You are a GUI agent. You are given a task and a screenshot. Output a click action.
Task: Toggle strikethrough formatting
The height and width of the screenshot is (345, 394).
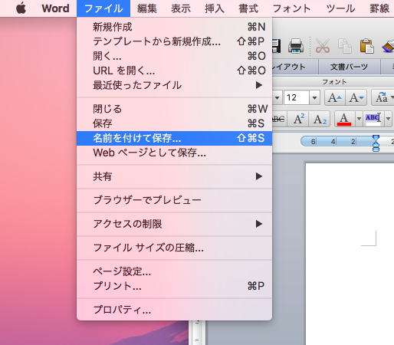pos(279,119)
